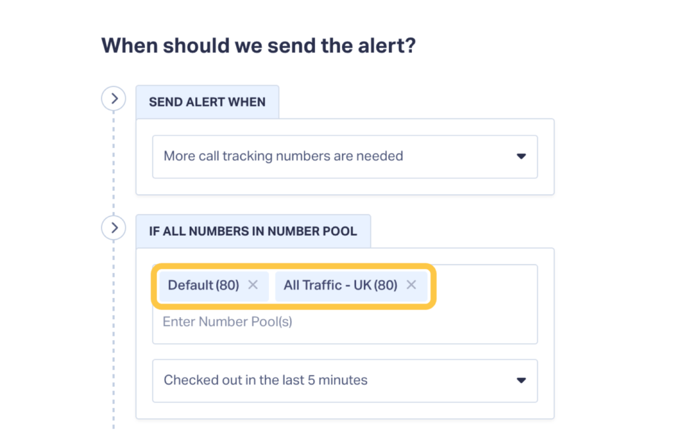Expand the SEND ALERT WHEN step chevron icon
675x433 pixels.
113,97
